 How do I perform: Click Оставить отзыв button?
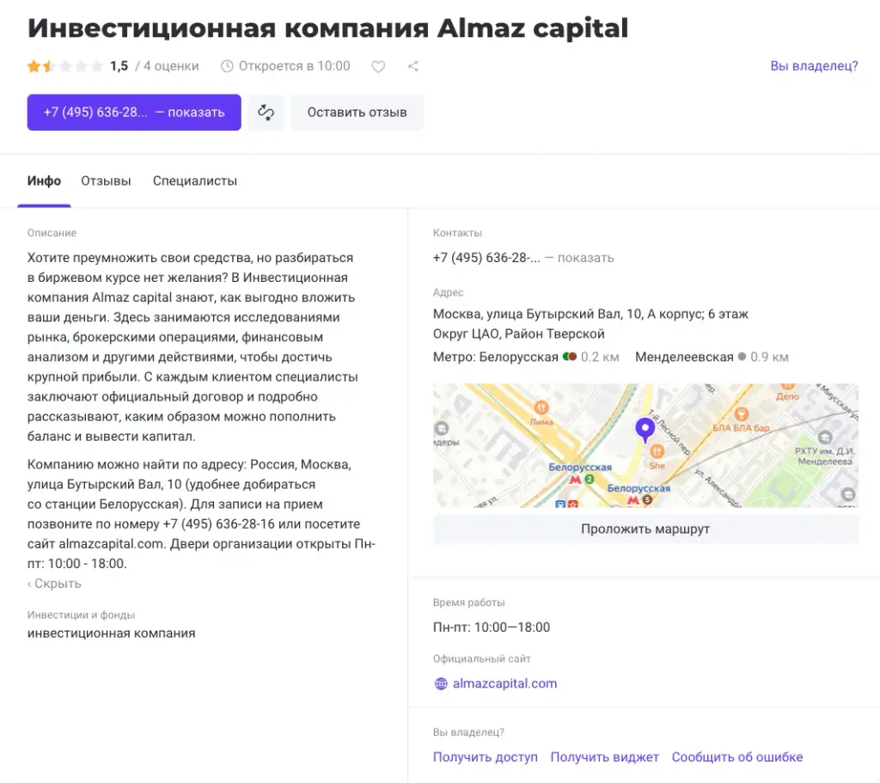pyautogui.click(x=357, y=113)
